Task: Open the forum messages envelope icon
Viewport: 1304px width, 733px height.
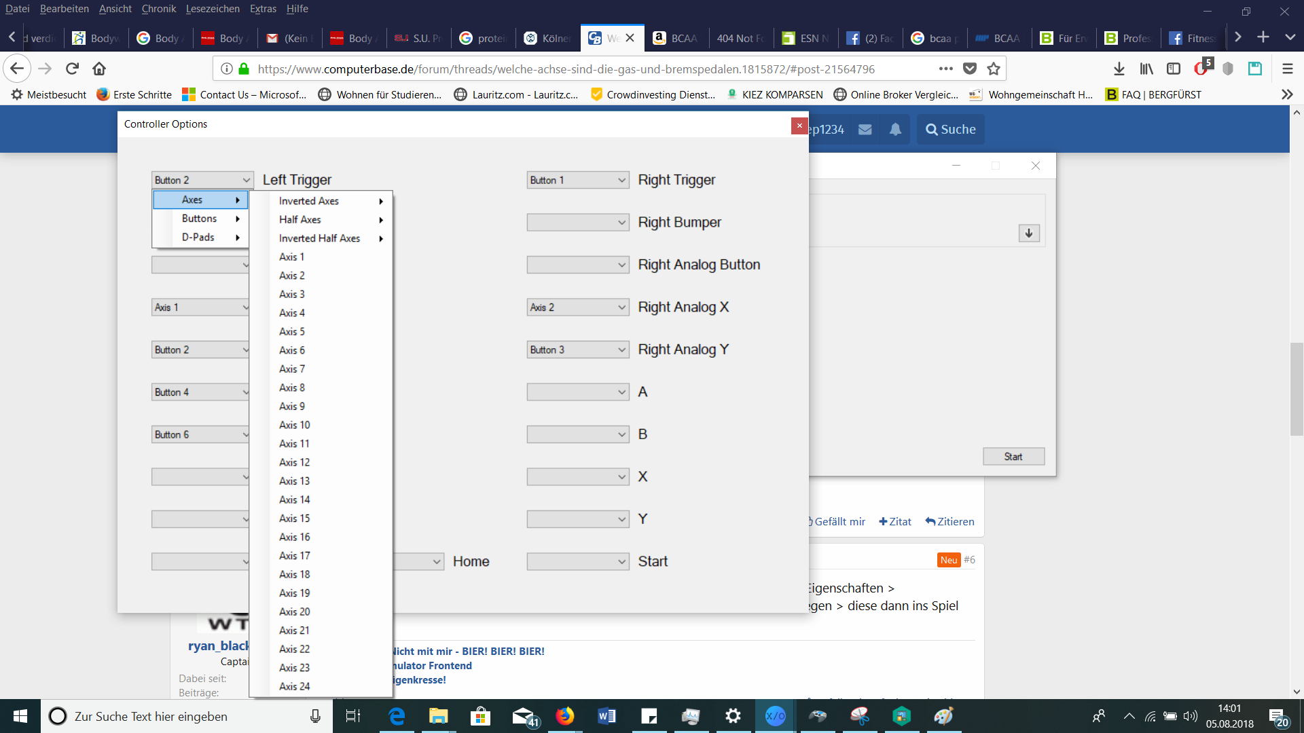Action: 865,129
